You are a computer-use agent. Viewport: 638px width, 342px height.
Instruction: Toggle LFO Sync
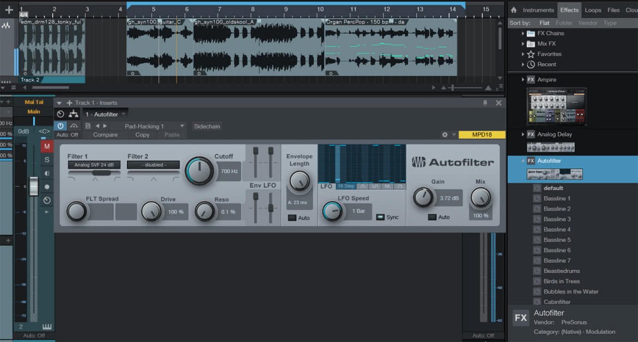[380, 217]
